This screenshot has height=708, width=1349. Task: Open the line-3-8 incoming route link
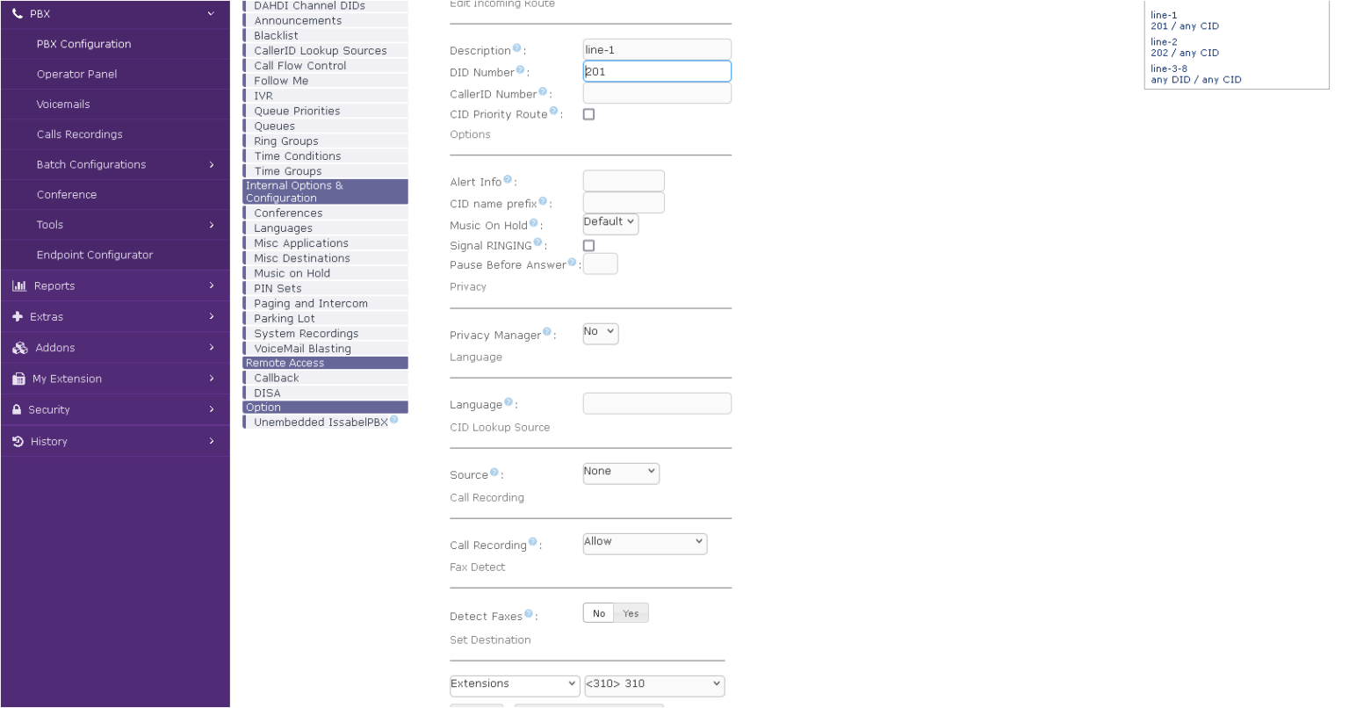coord(1169,69)
